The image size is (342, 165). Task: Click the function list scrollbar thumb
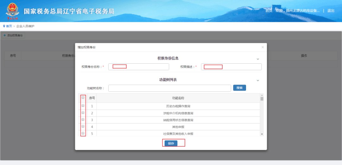[262, 99]
